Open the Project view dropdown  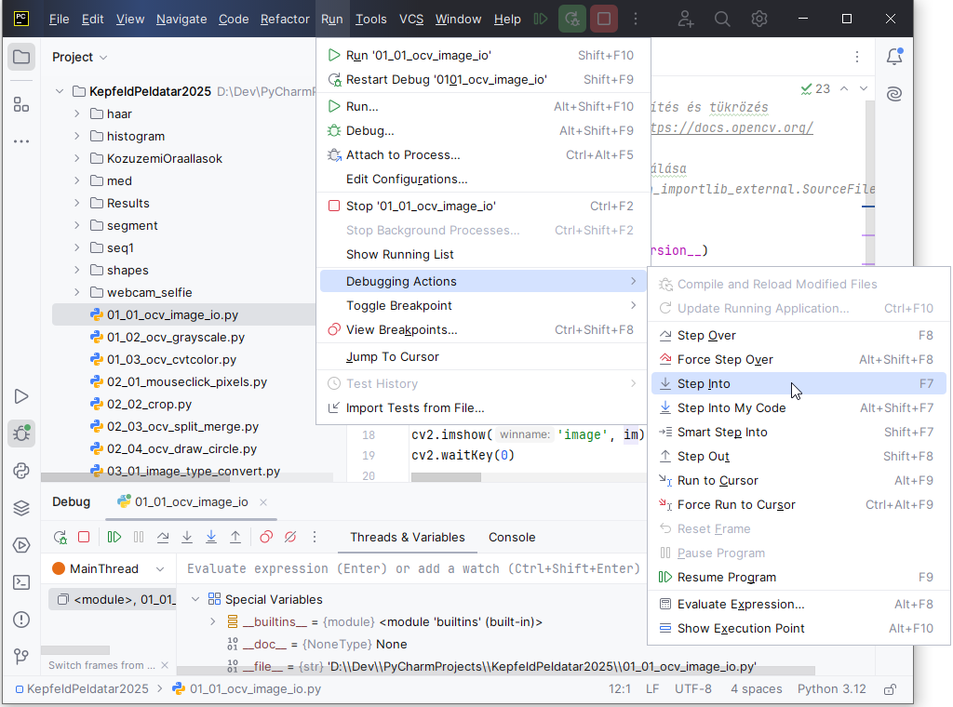tap(80, 57)
